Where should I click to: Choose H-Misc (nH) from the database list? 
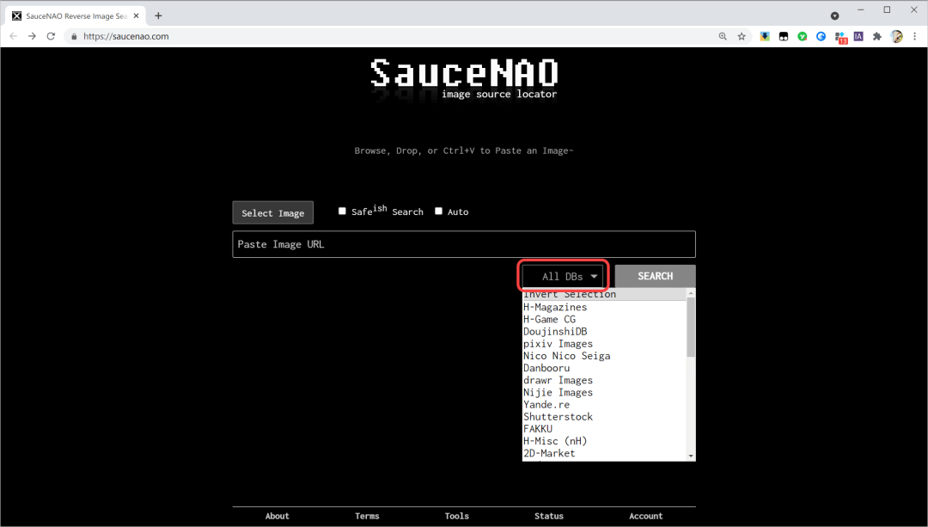tap(604, 440)
